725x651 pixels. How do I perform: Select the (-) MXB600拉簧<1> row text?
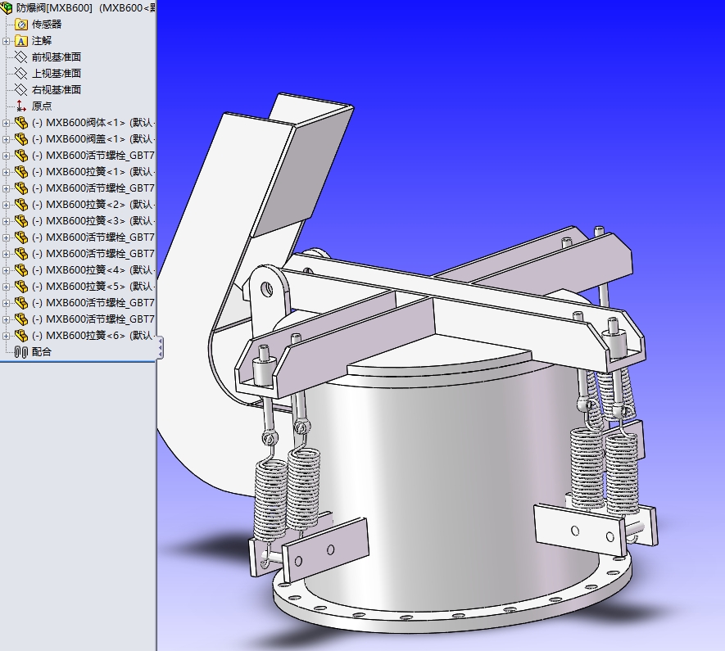[93, 172]
